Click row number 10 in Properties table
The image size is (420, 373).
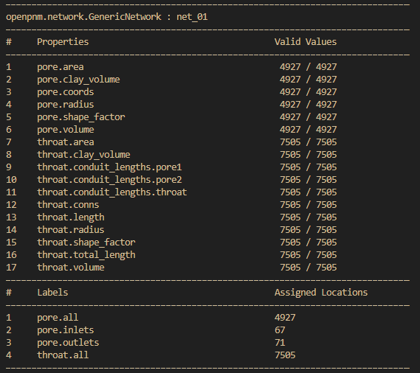point(11,180)
